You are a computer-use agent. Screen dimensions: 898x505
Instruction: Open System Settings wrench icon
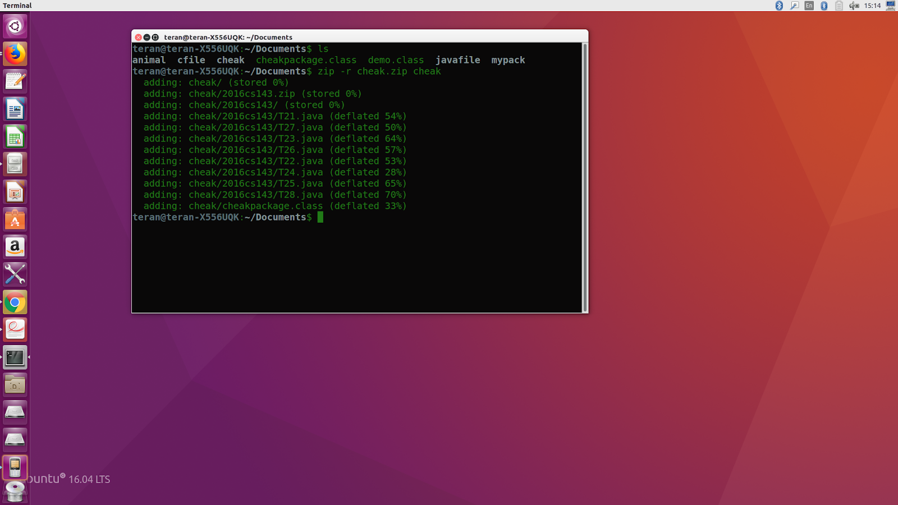[x=15, y=274]
